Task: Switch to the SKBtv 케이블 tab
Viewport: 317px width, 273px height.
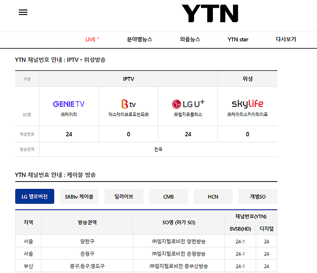Action: [x=79, y=197]
